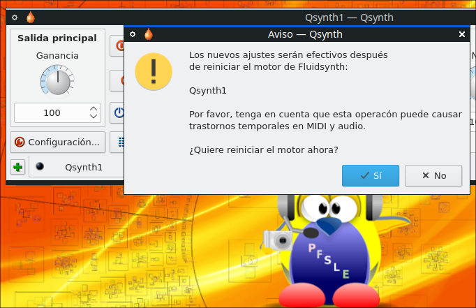The height and width of the screenshot is (308, 476).
Task: Close the Aviso dialog
Action: 462,34
